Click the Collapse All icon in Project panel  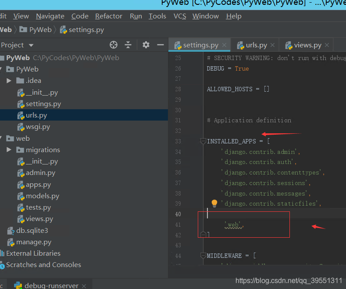(x=128, y=45)
